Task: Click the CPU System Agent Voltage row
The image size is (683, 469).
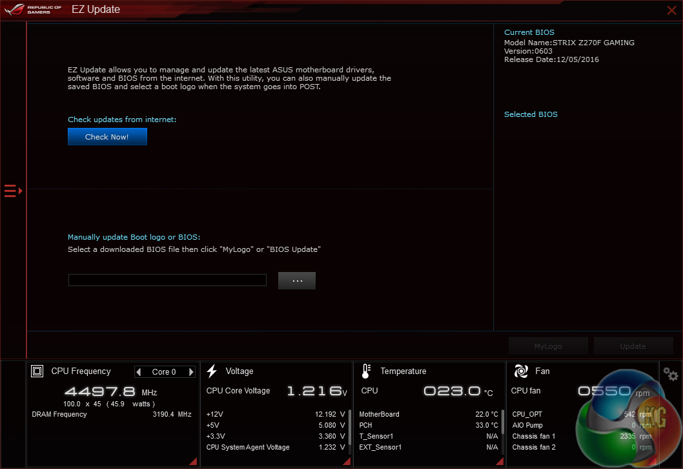Action: 276,447
